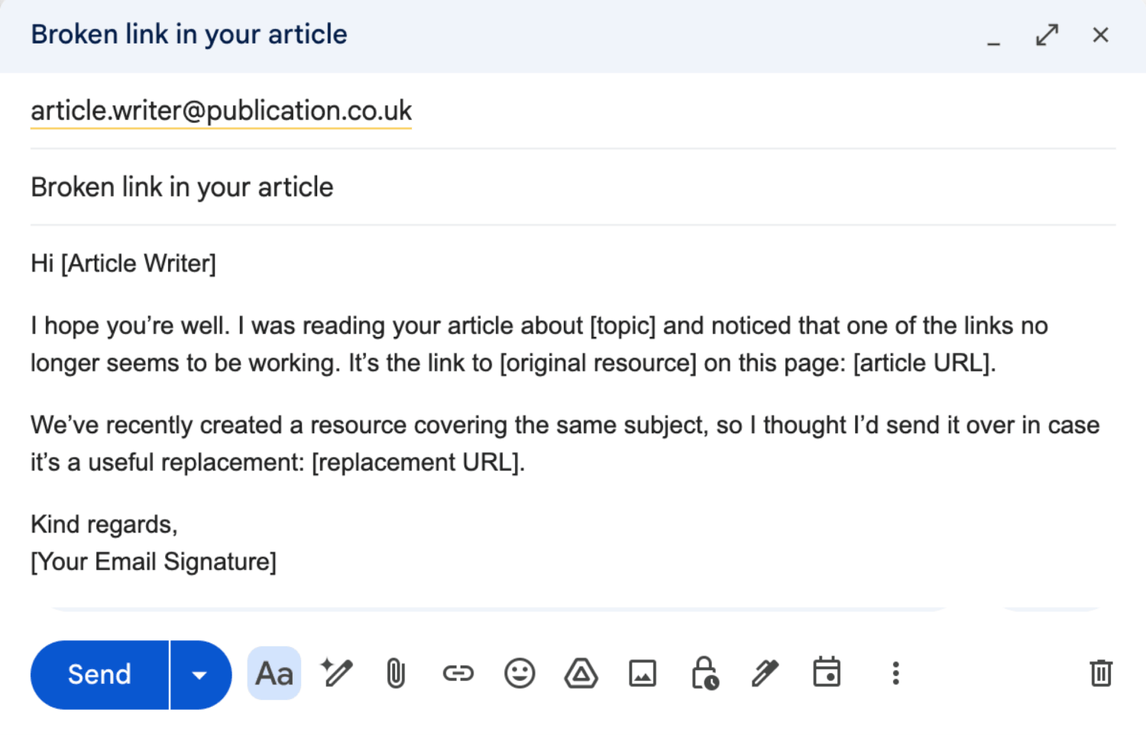1146x735 pixels.
Task: Open the emoji picker smiley icon
Action: [520, 673]
